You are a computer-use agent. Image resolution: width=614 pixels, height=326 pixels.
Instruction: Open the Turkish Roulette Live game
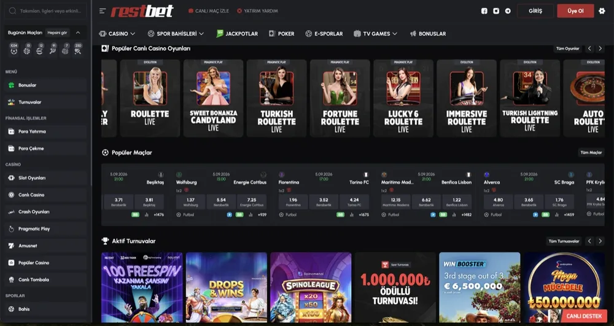click(277, 98)
